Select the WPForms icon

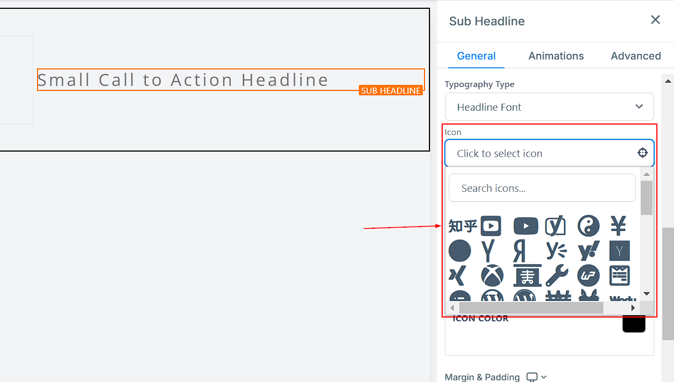[x=619, y=275]
